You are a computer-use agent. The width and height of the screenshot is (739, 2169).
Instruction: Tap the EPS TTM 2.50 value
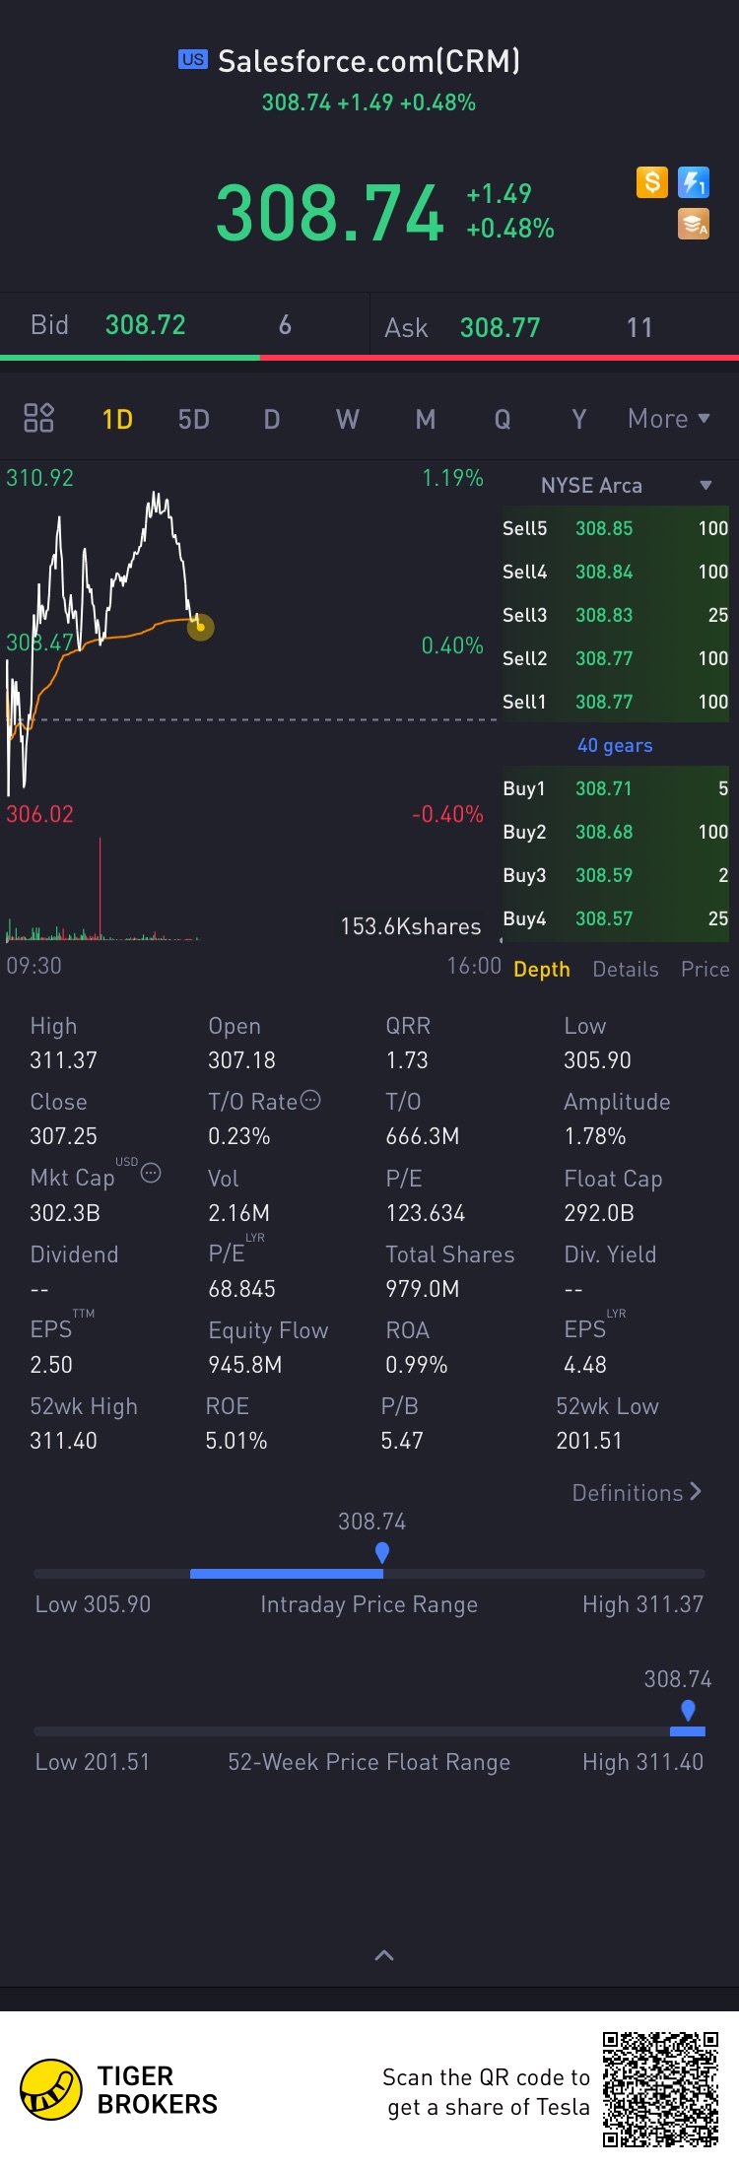[x=51, y=1365]
